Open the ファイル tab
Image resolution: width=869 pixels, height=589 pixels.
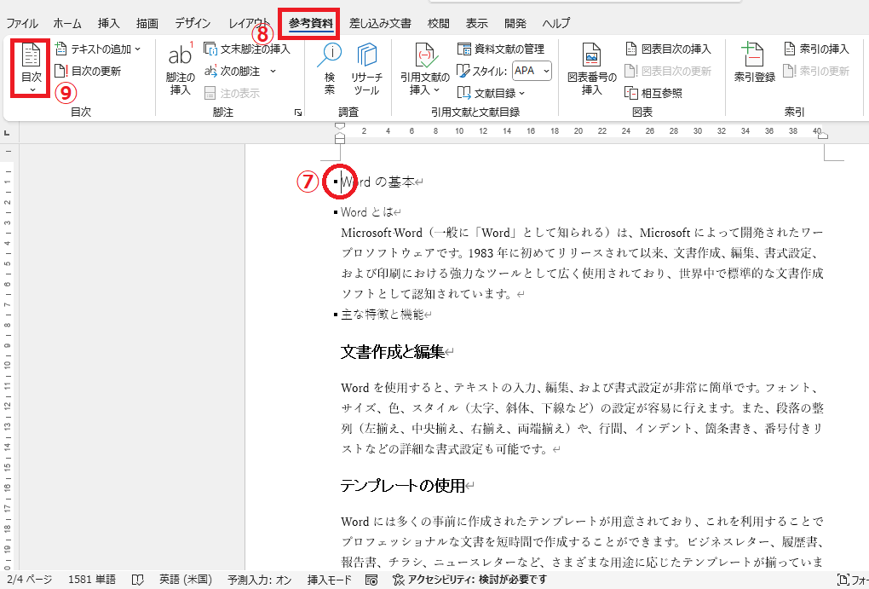coord(21,23)
